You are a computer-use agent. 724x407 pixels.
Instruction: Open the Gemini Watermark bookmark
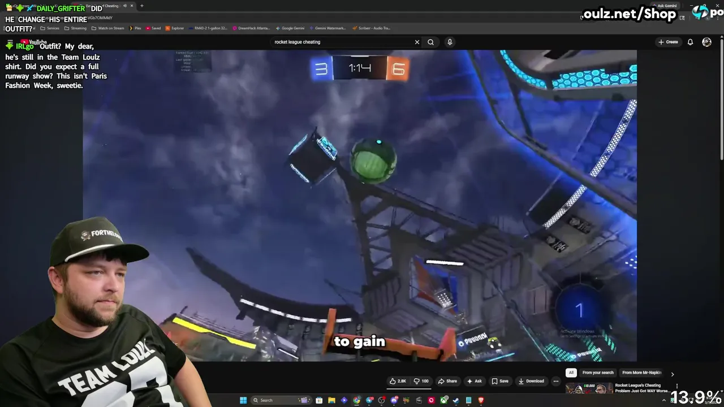pyautogui.click(x=327, y=28)
